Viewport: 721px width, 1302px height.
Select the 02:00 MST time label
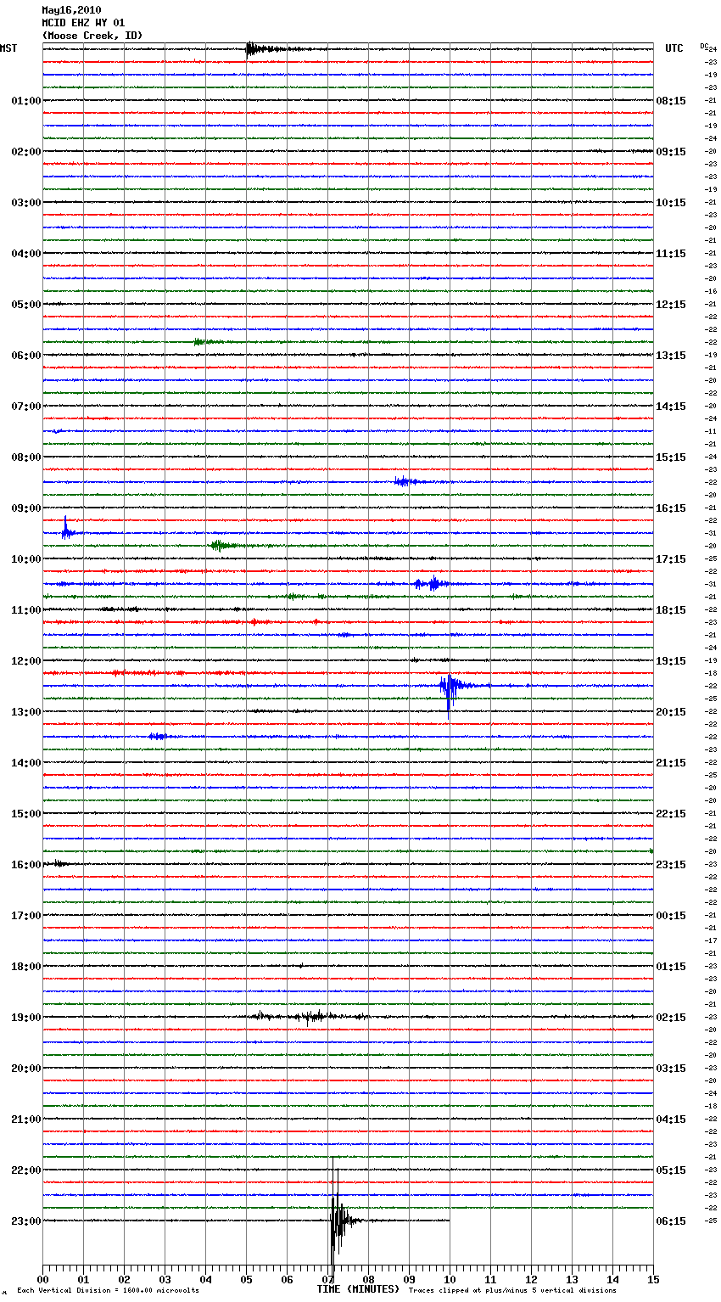[x=25, y=152]
